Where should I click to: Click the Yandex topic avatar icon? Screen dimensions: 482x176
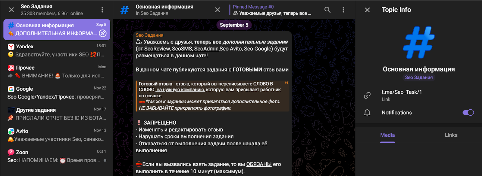[x=11, y=47]
